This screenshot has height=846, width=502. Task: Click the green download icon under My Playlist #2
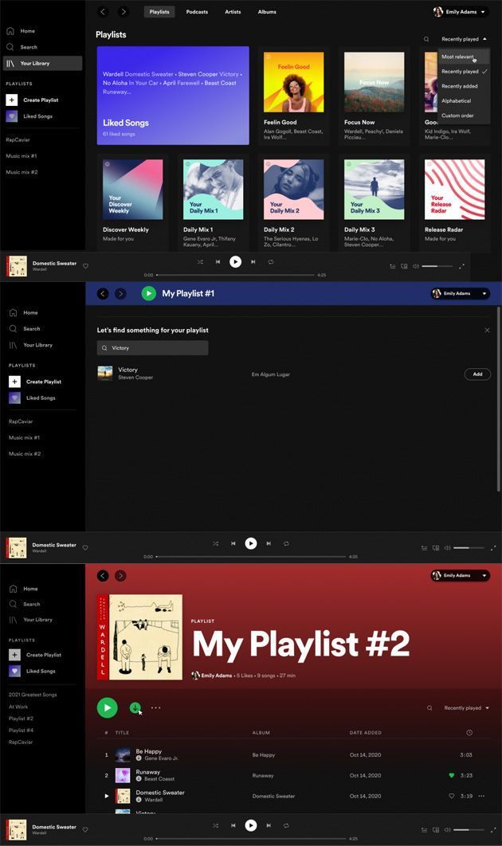pyautogui.click(x=135, y=707)
